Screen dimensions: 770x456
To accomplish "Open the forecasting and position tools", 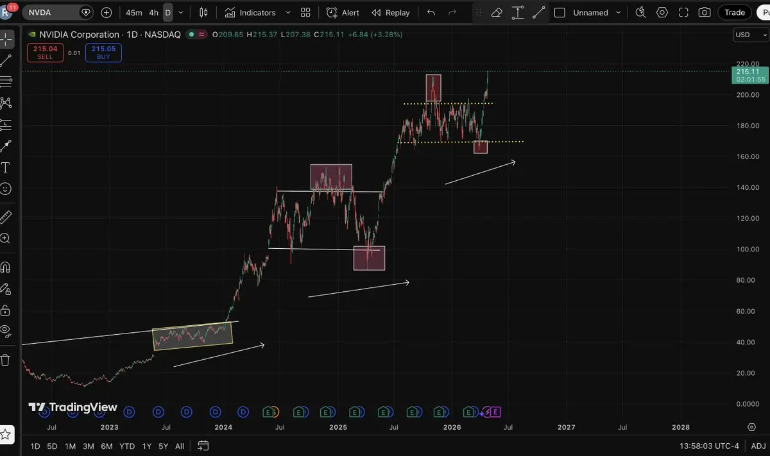I will [x=6, y=124].
